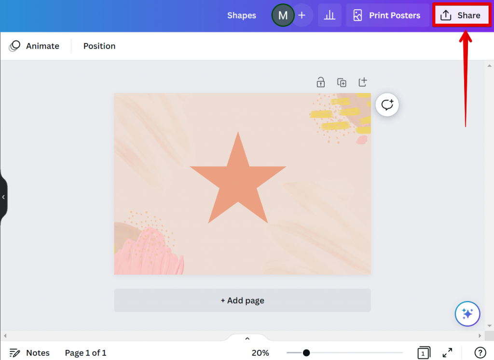Image resolution: width=494 pixels, height=360 pixels.
Task: Open the Canva AI assistant sparkle icon
Action: [x=467, y=314]
